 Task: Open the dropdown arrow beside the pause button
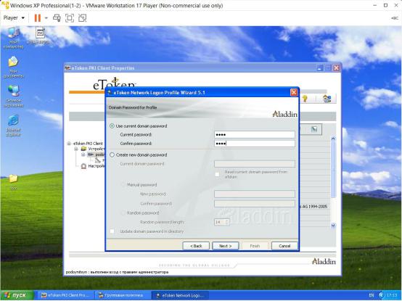point(46,18)
